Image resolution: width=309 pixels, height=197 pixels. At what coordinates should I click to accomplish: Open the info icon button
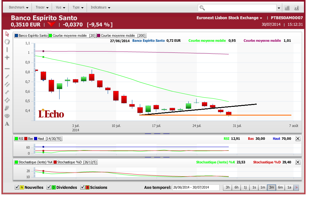(287, 8)
